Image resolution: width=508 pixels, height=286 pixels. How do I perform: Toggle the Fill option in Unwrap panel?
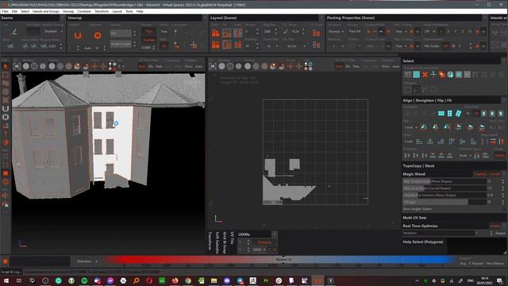click(164, 46)
